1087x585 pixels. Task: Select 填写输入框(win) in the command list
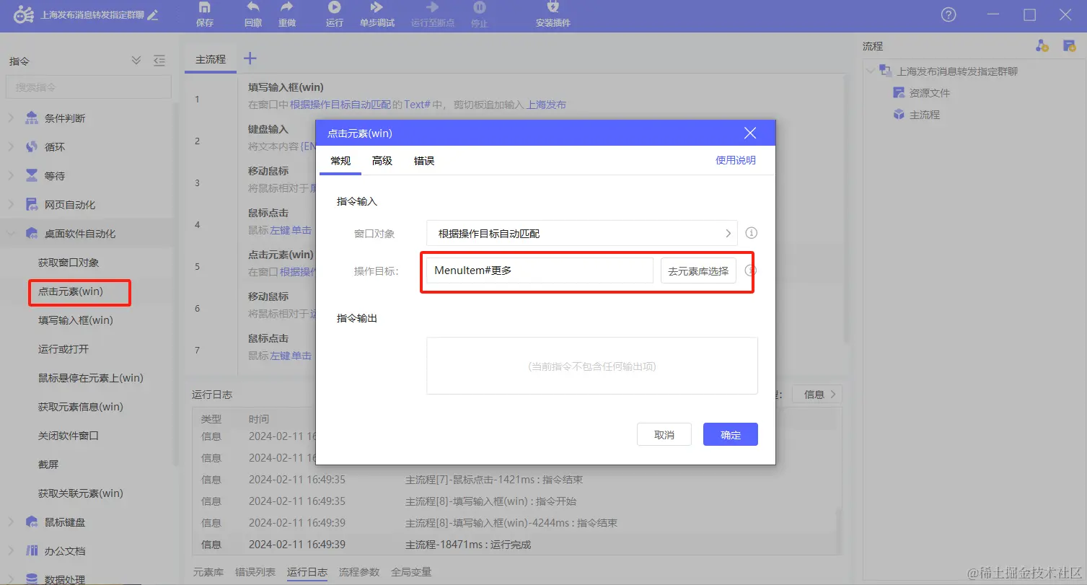click(76, 320)
